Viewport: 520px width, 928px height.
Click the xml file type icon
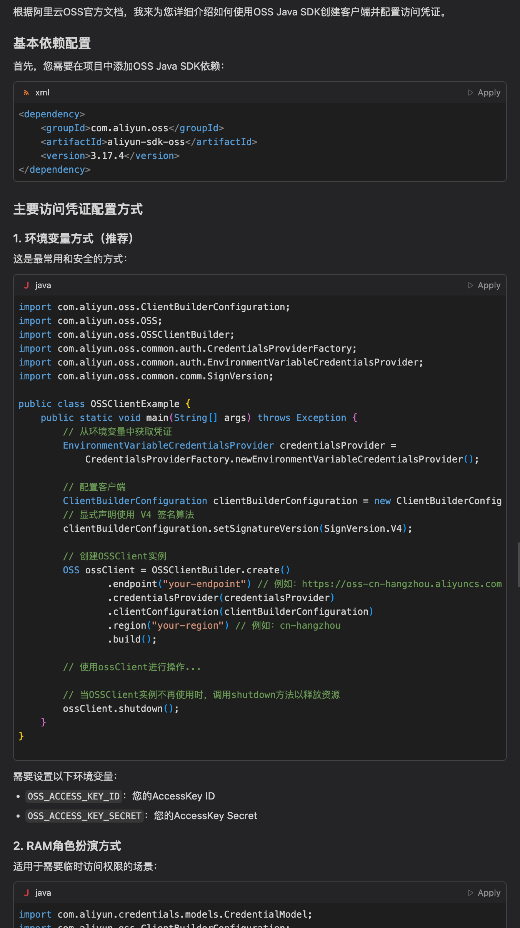click(x=26, y=93)
